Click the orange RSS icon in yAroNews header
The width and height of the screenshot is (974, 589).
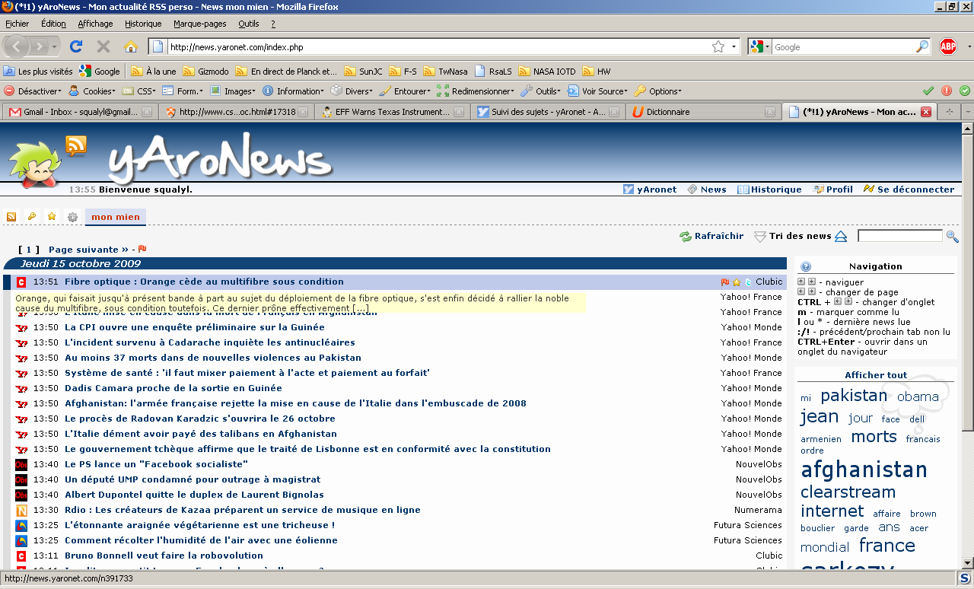point(76,145)
